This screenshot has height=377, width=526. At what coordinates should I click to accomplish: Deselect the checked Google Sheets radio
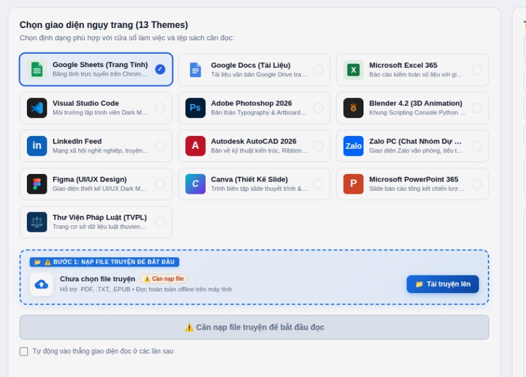(160, 69)
